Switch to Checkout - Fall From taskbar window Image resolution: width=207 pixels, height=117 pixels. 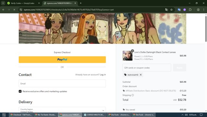[x=21, y=115]
